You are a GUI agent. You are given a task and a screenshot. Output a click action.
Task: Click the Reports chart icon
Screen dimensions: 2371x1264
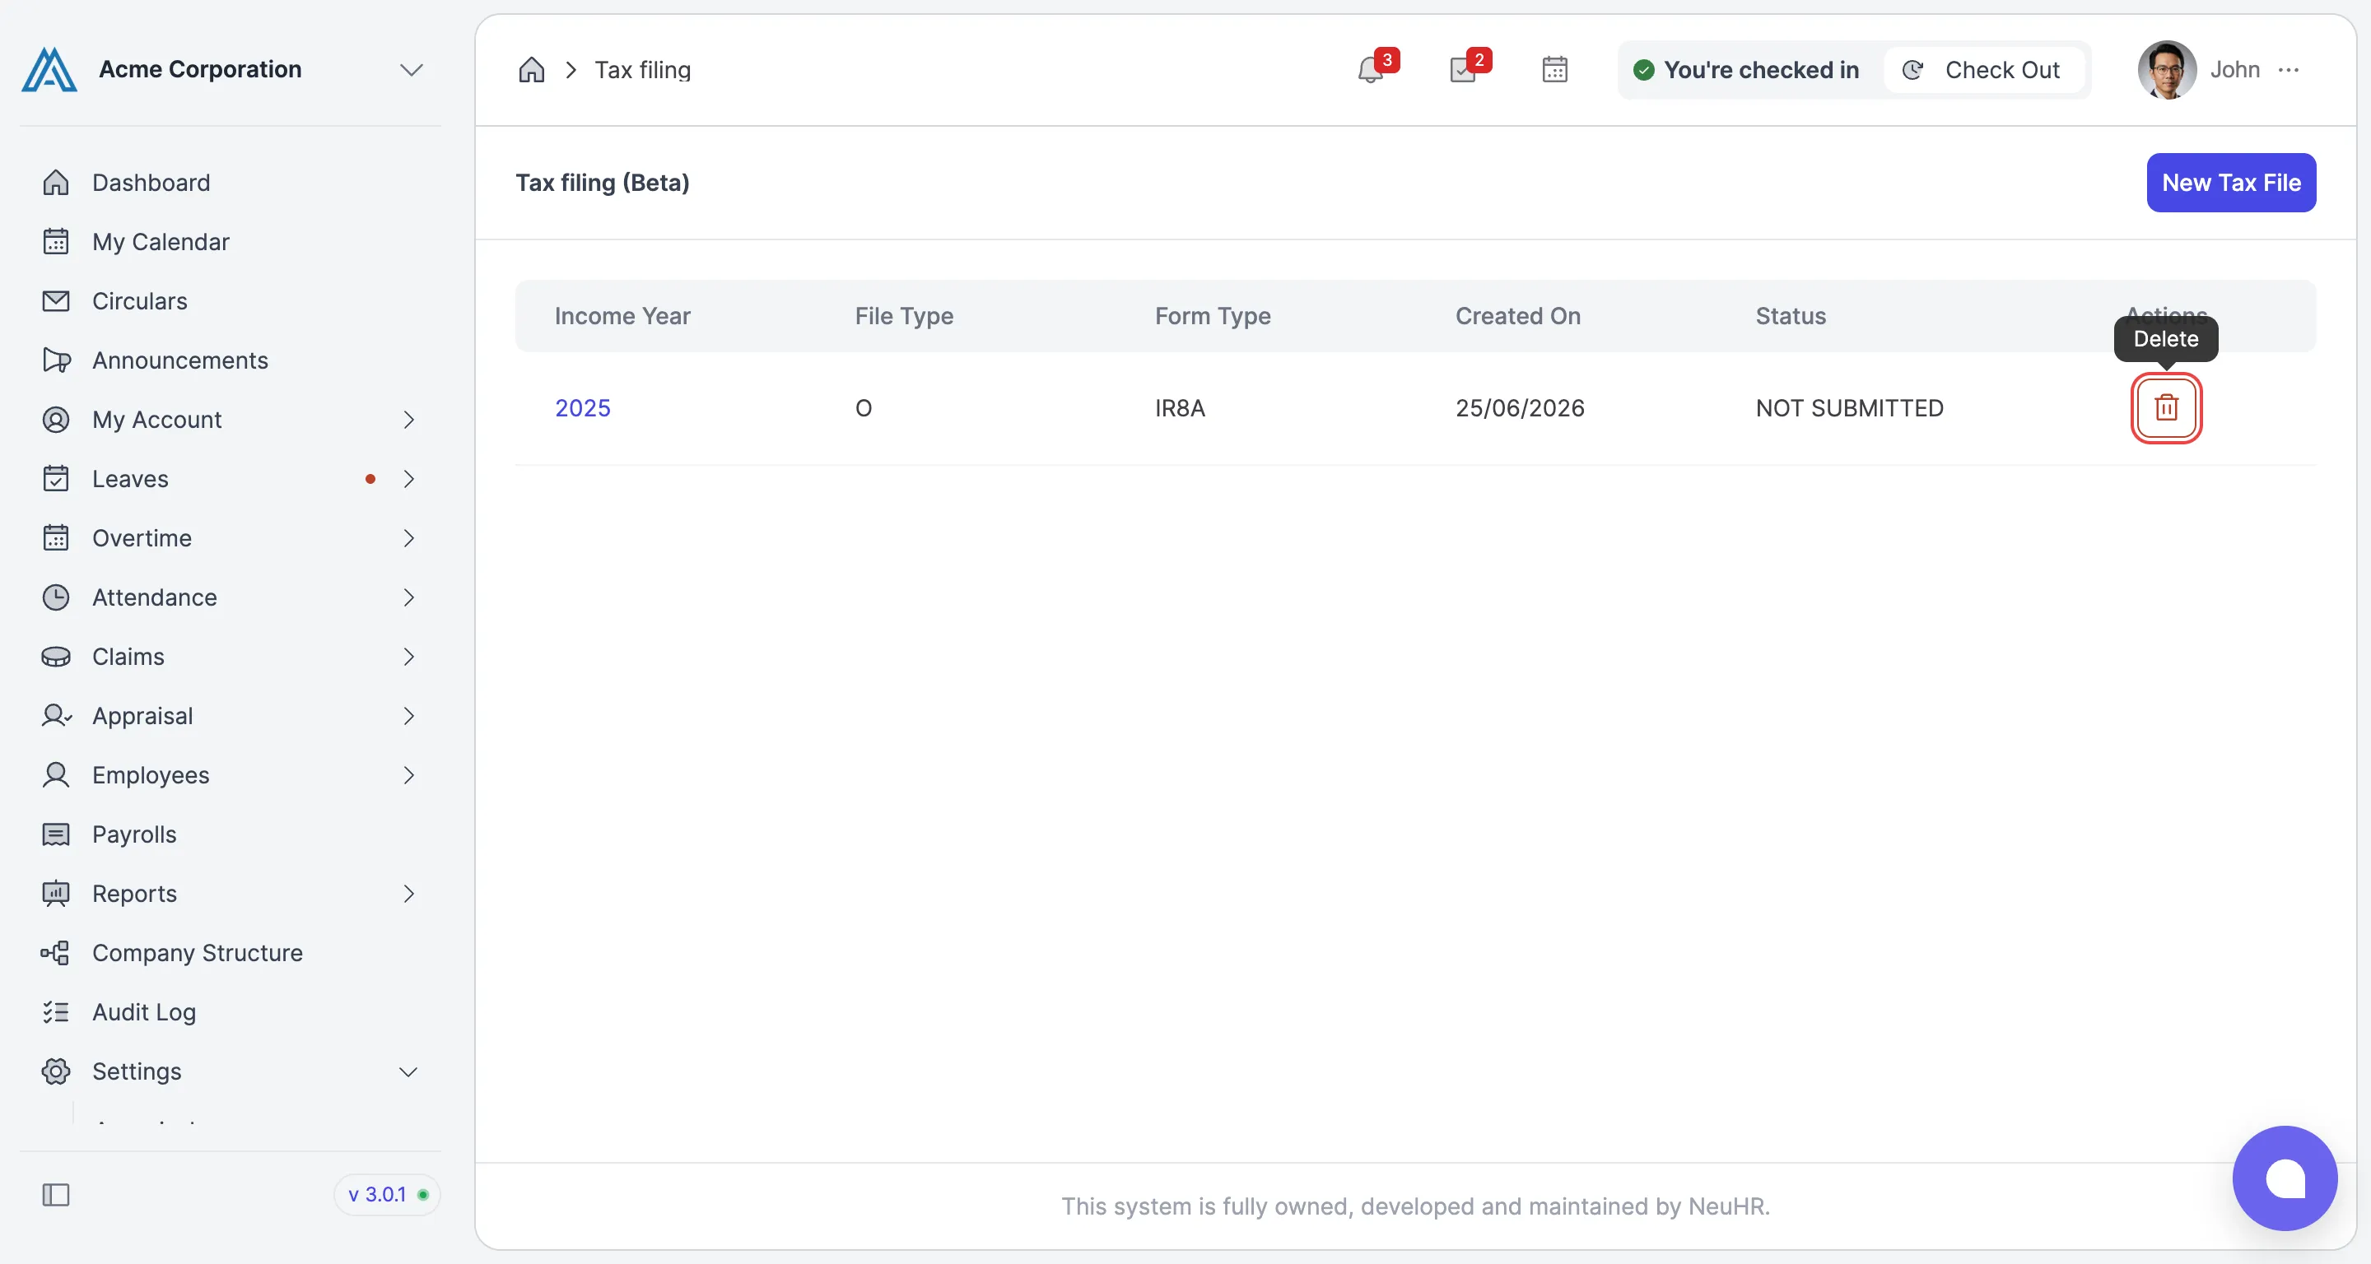click(56, 893)
